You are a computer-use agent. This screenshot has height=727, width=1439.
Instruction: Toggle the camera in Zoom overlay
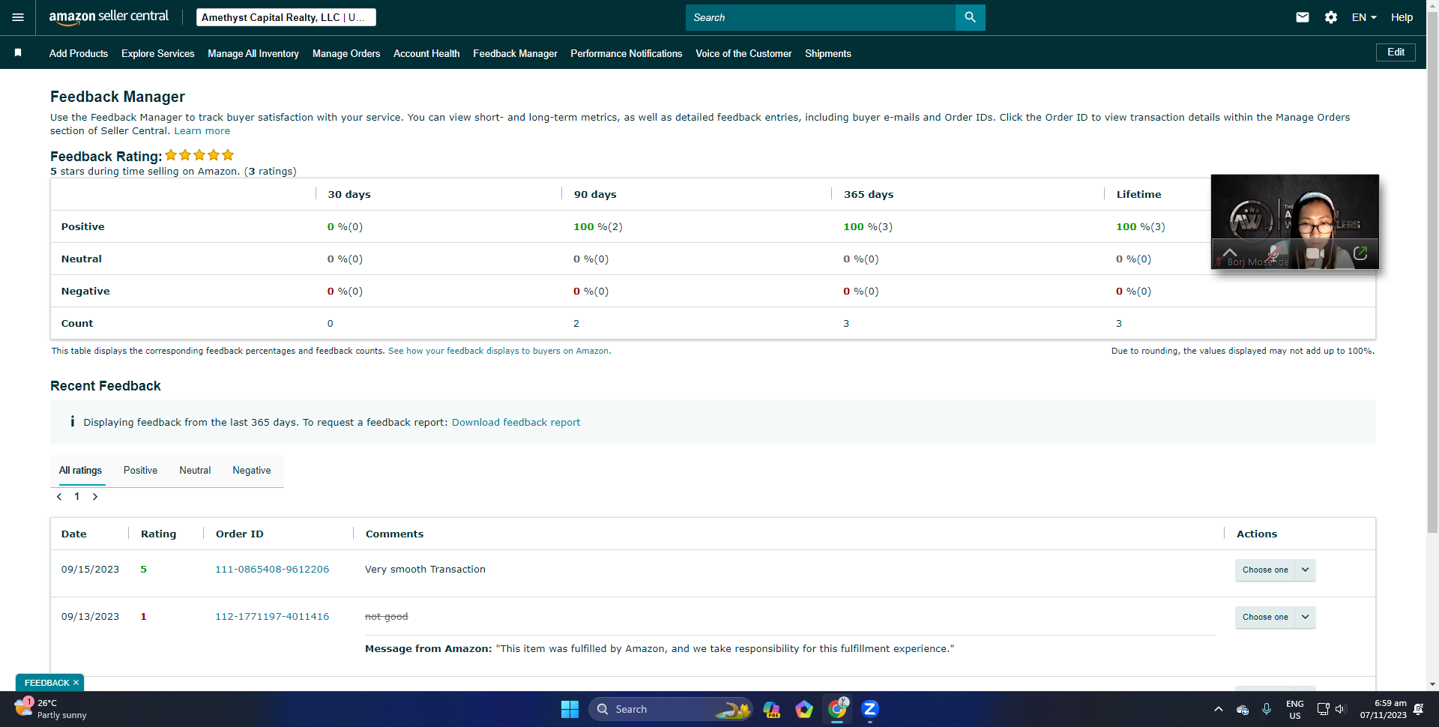coord(1315,253)
